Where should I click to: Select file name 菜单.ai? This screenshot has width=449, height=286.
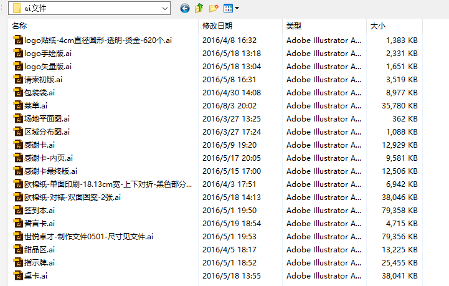(35, 106)
